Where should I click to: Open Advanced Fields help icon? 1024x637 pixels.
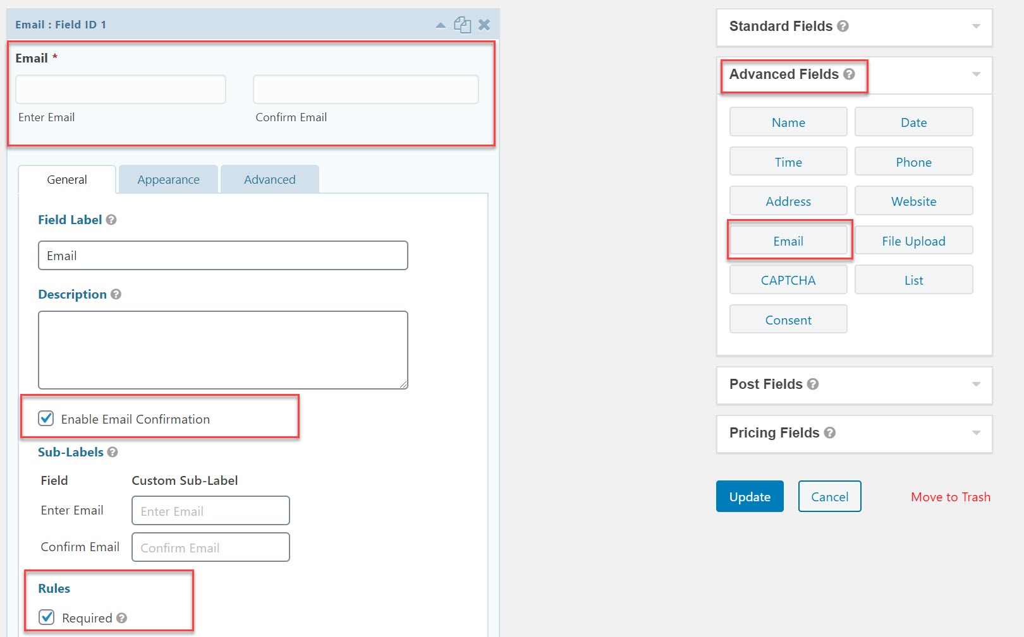[849, 74]
